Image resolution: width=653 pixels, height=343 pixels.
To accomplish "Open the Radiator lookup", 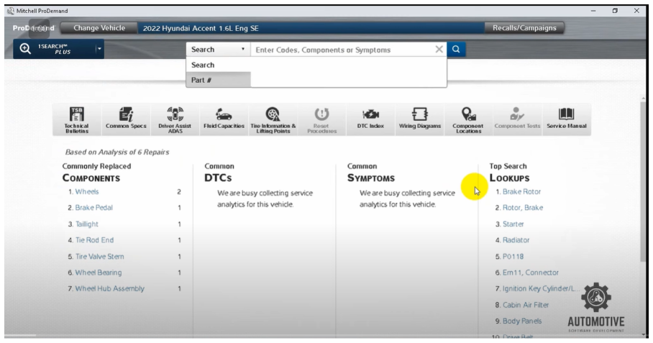I will (x=516, y=239).
